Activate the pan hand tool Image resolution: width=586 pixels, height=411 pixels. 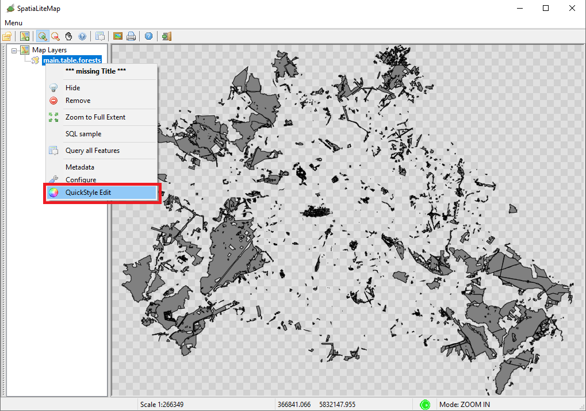click(x=69, y=36)
